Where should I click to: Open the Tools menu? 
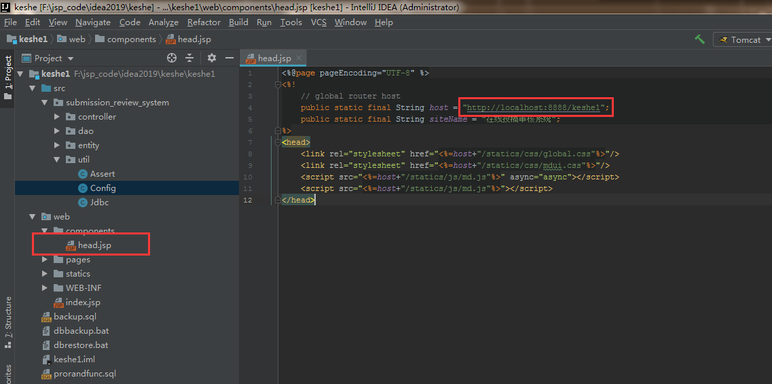tap(291, 22)
